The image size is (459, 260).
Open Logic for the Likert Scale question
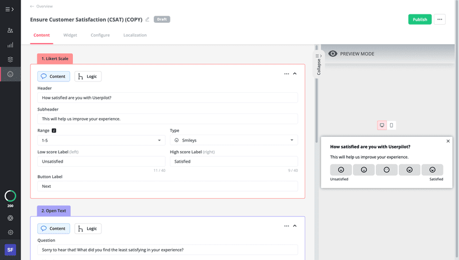[x=88, y=76]
